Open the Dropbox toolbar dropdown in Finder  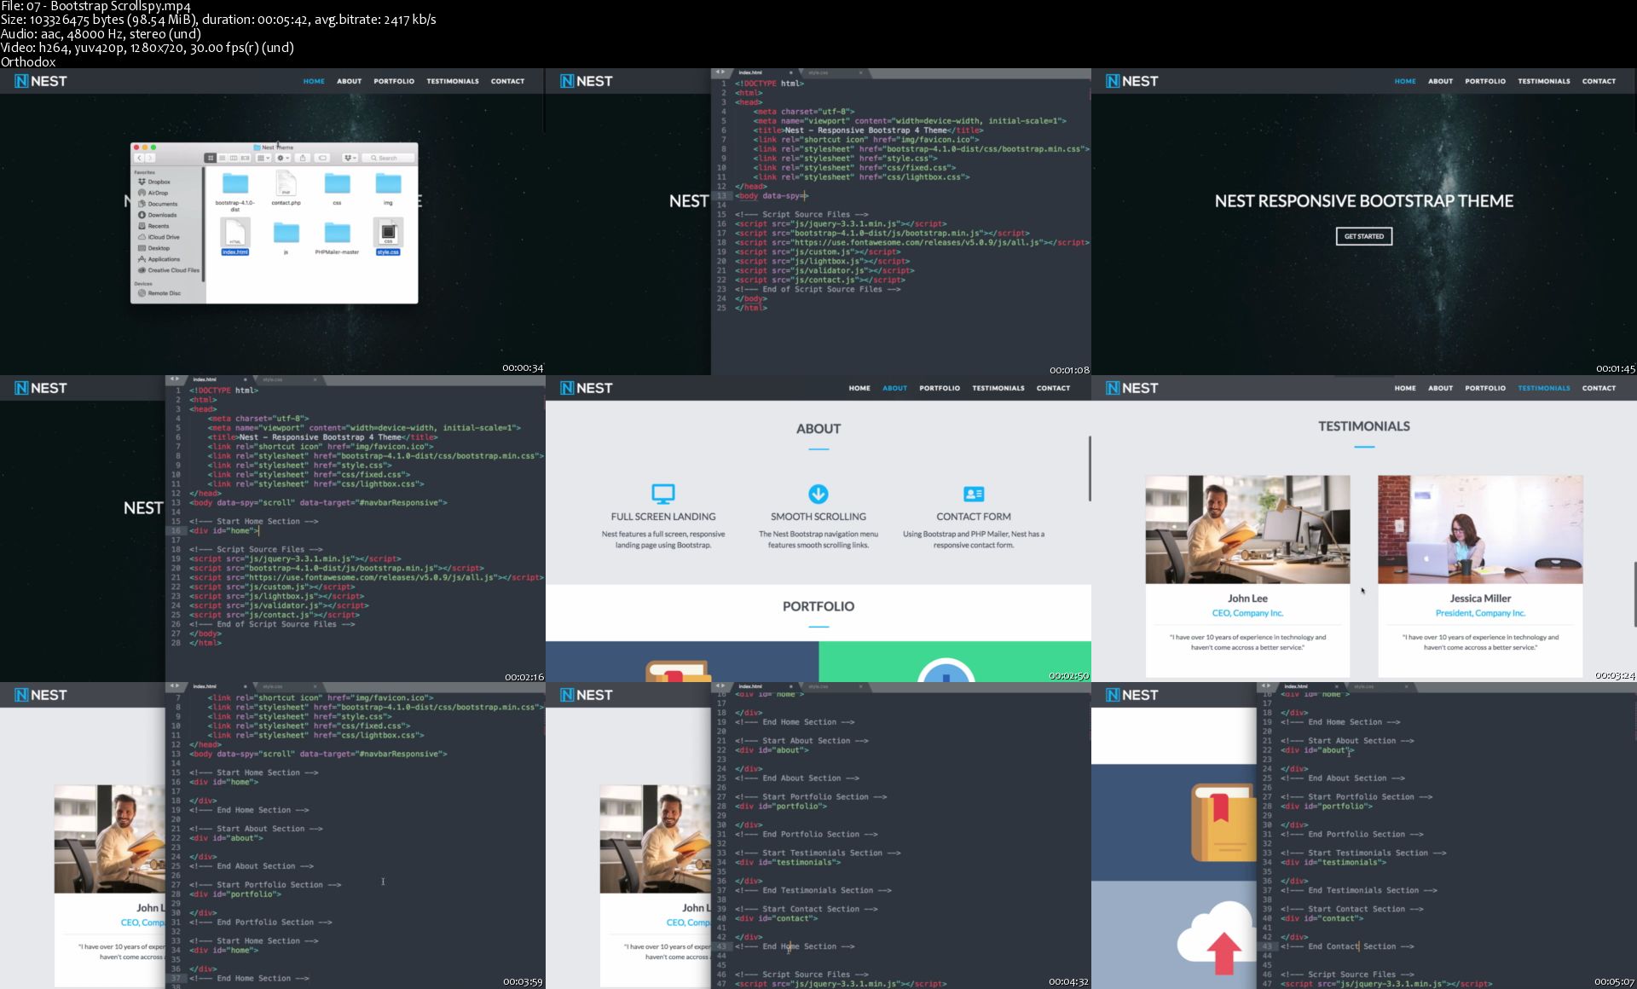pyautogui.click(x=350, y=158)
